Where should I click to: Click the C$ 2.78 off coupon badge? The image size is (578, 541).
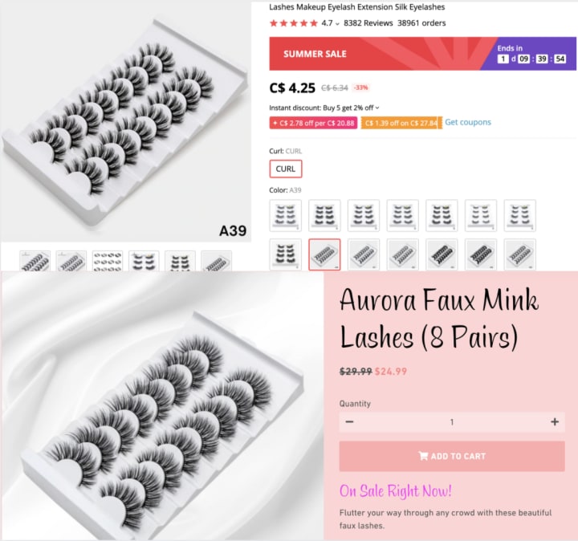pyautogui.click(x=313, y=123)
